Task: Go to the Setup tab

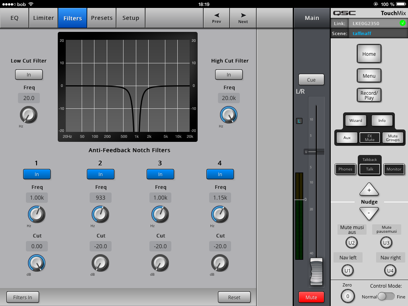Action: pos(131,18)
